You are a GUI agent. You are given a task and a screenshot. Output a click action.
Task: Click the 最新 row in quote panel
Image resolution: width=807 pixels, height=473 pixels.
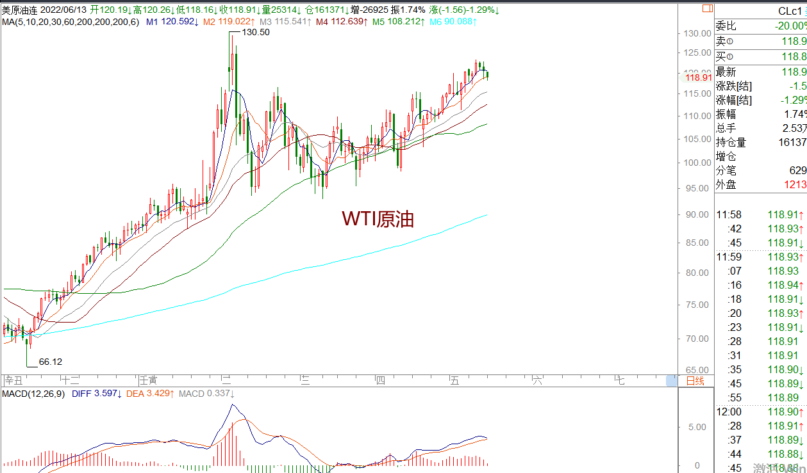[x=761, y=72]
